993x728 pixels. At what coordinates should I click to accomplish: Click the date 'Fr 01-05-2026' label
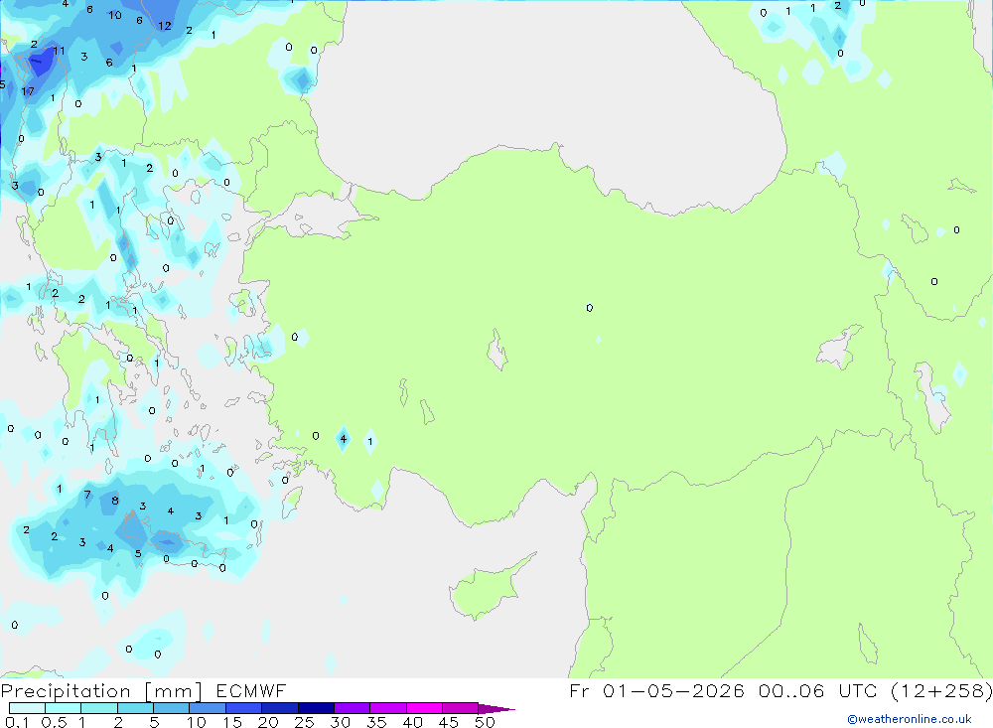tap(656, 691)
